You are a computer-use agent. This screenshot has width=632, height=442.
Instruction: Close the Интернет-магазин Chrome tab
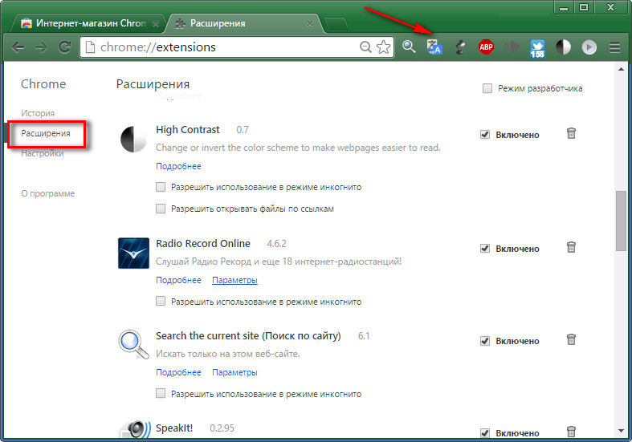click(155, 24)
